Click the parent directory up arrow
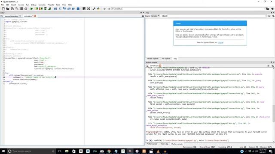This screenshot has height=154, width=275. (x=272, y=9)
